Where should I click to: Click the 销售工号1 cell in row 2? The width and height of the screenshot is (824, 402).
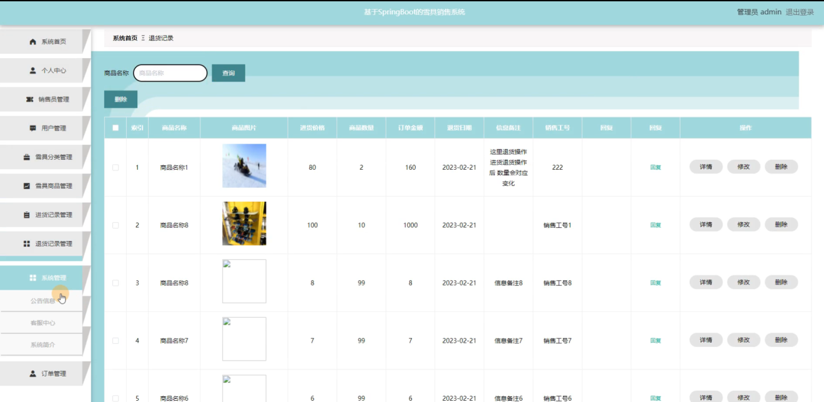[557, 225]
